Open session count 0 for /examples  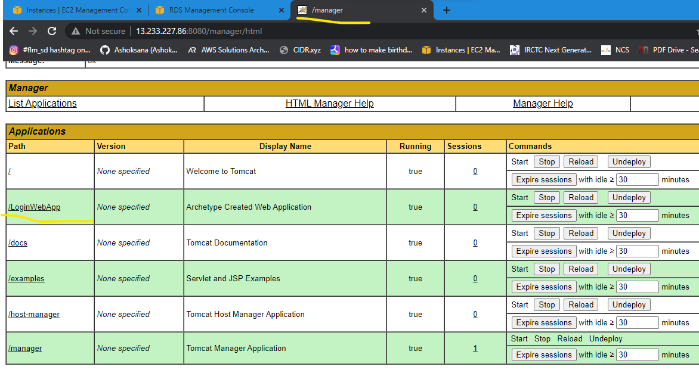[475, 279]
